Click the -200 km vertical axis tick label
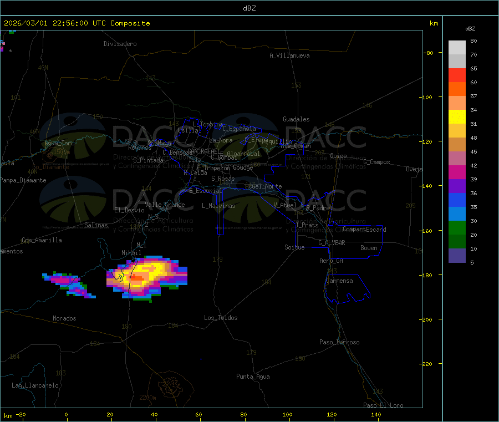 point(426,319)
